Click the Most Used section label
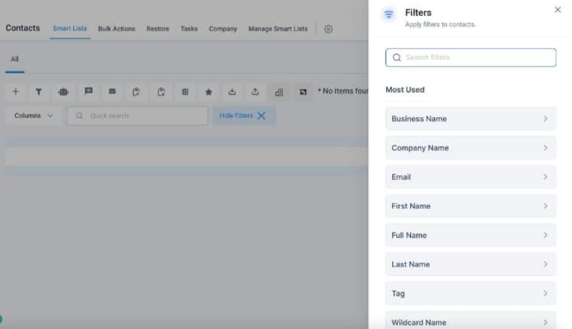This screenshot has width=572, height=329. click(405, 90)
